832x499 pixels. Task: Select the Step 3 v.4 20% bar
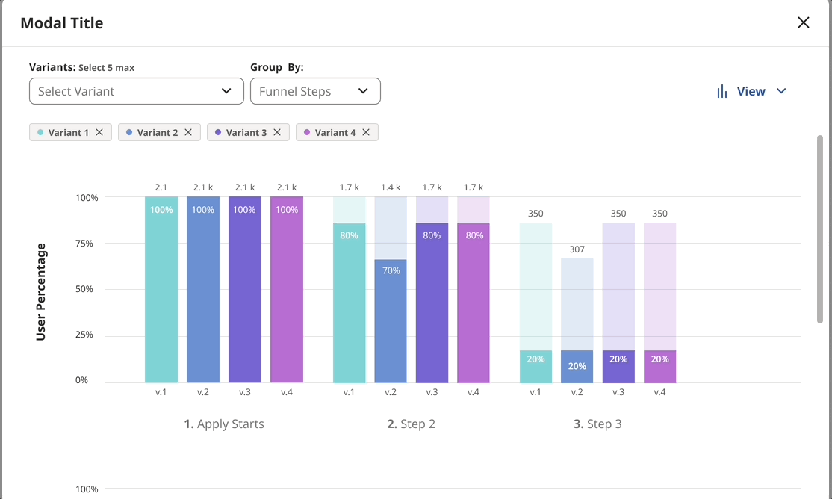(659, 367)
